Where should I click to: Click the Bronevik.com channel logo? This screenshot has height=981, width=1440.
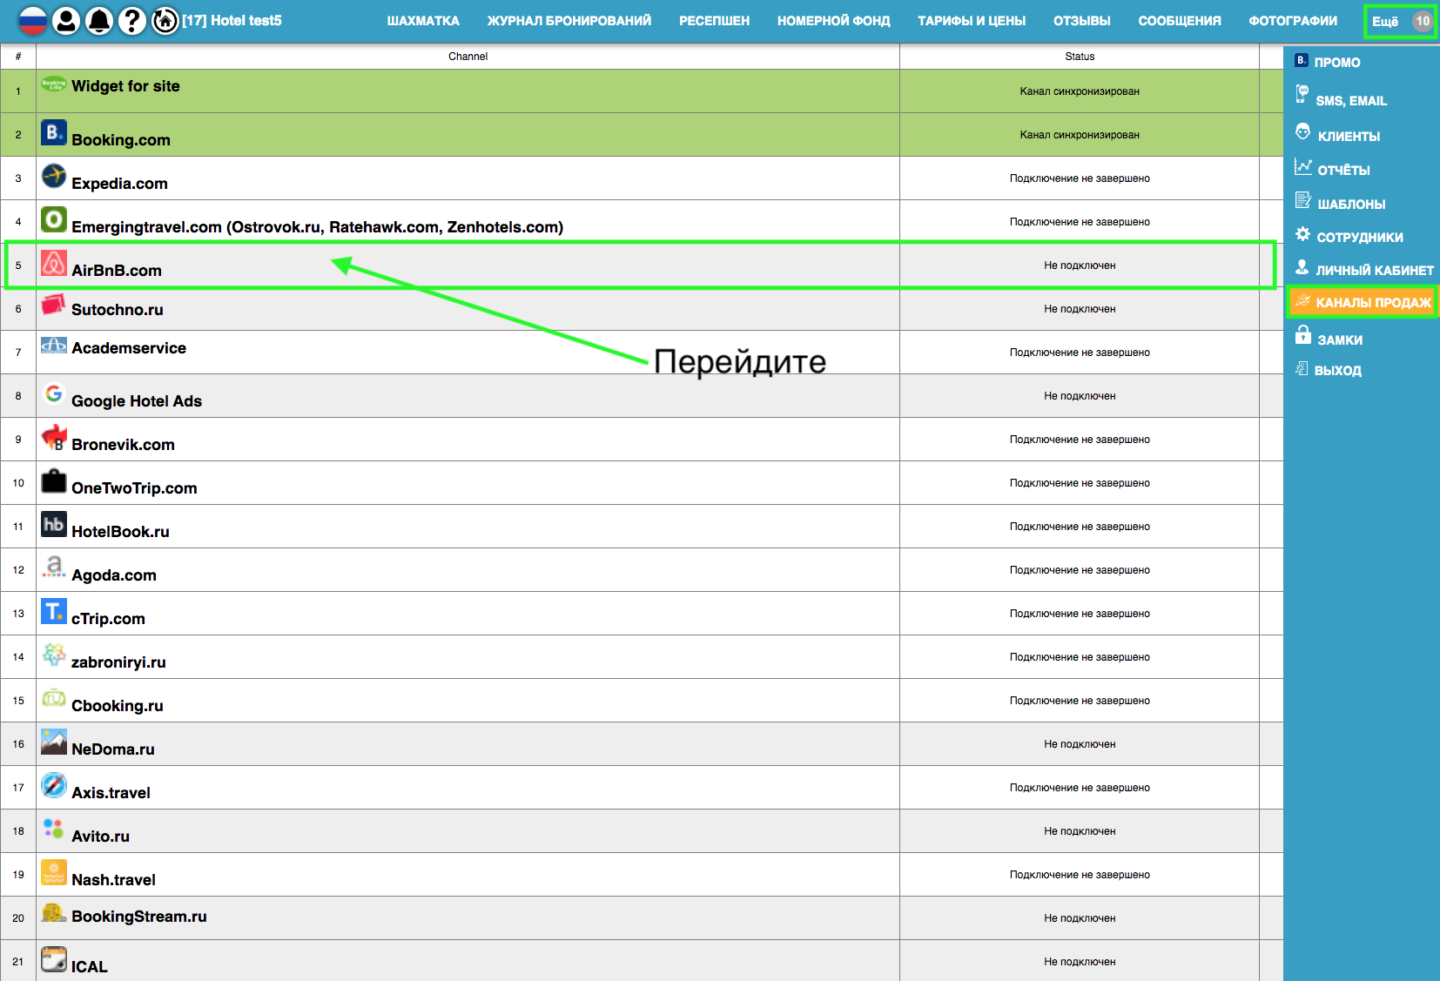[54, 437]
